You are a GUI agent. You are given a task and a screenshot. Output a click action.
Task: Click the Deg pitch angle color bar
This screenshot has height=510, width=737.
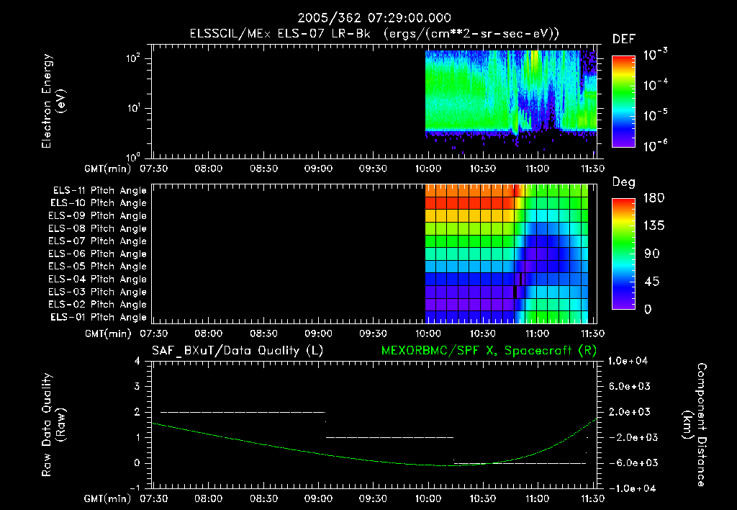point(623,254)
